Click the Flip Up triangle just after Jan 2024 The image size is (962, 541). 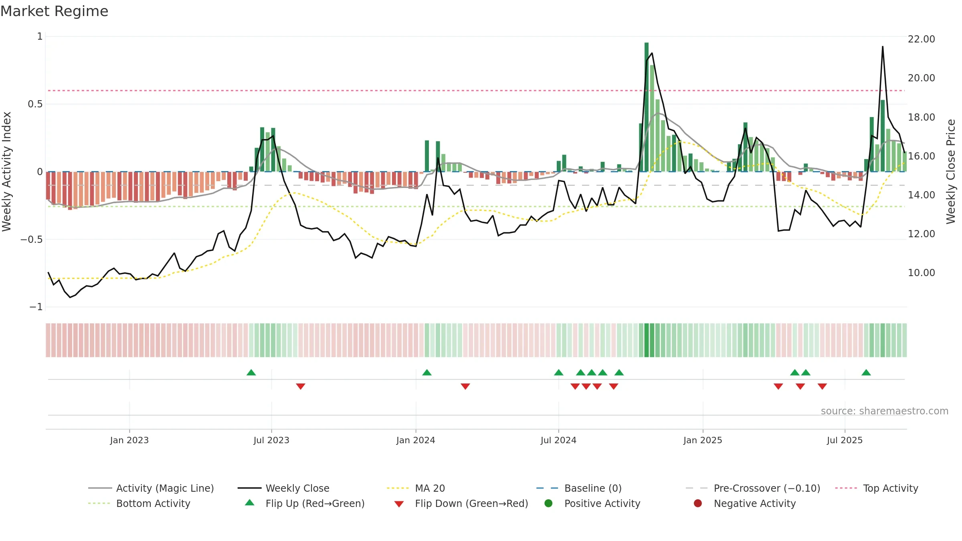(427, 372)
